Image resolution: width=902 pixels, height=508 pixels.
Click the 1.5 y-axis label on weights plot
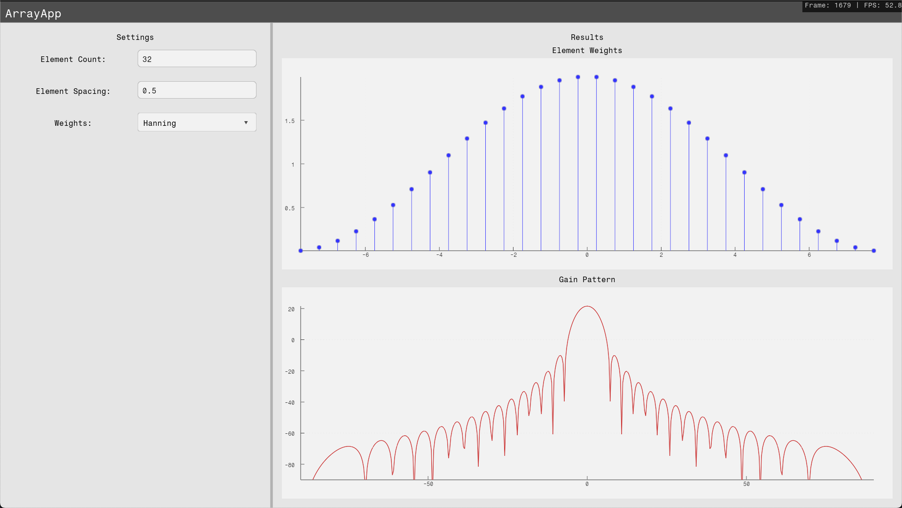[289, 121]
